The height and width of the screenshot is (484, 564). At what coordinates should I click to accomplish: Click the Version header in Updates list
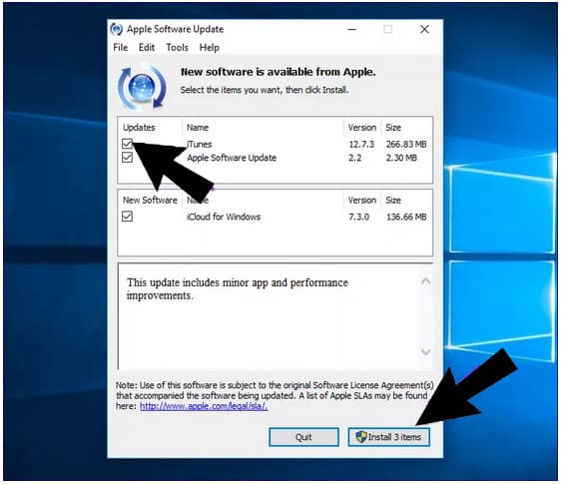tap(361, 128)
